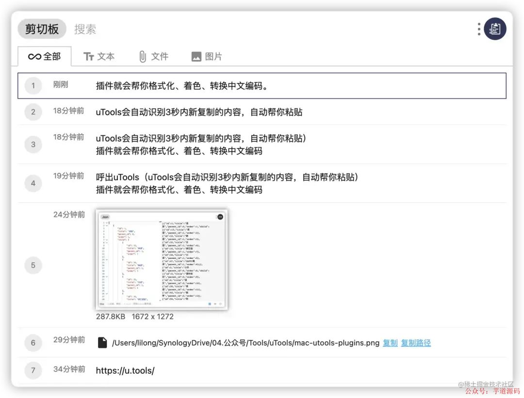The image size is (524, 398).
Task: Switch to the 文本 tab
Action: pos(99,56)
